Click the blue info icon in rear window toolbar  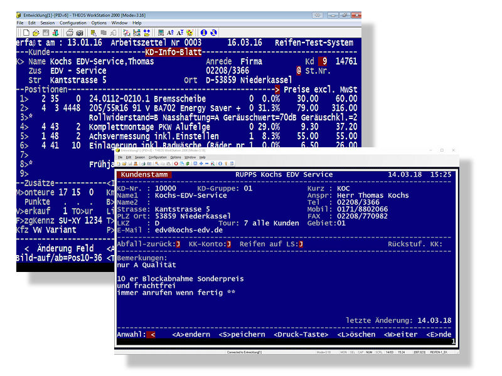coord(203,33)
